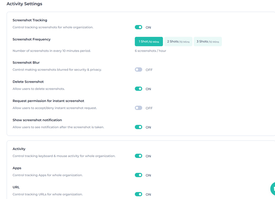Viewport: 275px width, 199px height.
Task: Turn off the Apps tracking toggle
Action: 138,175
